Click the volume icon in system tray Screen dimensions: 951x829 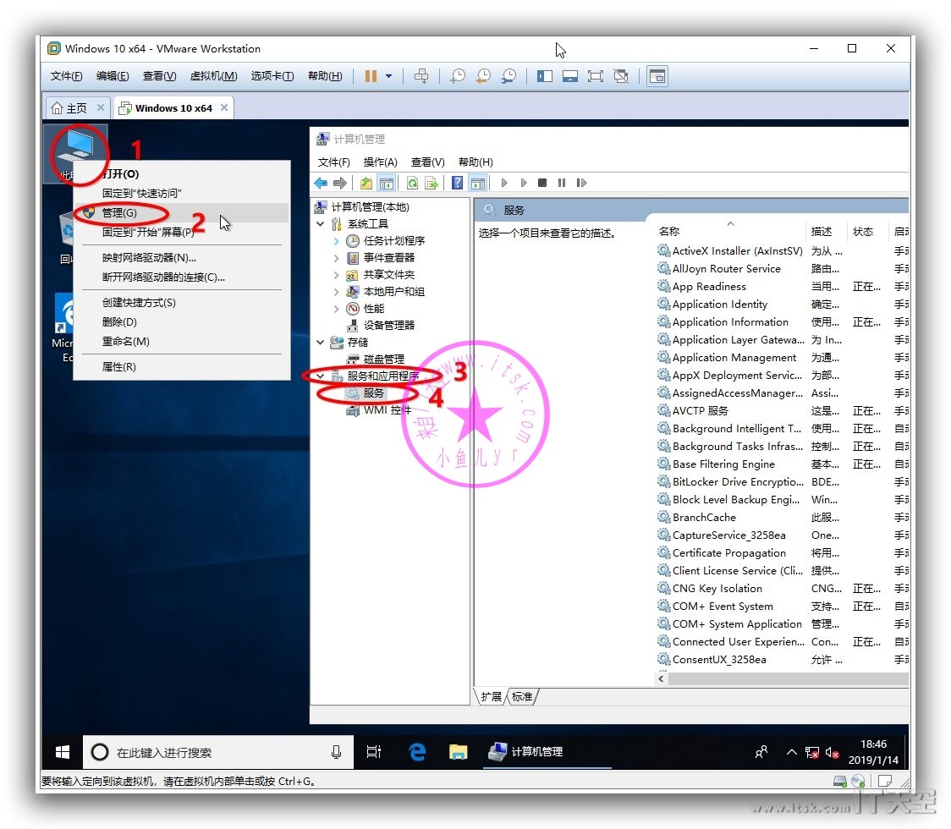tap(832, 753)
